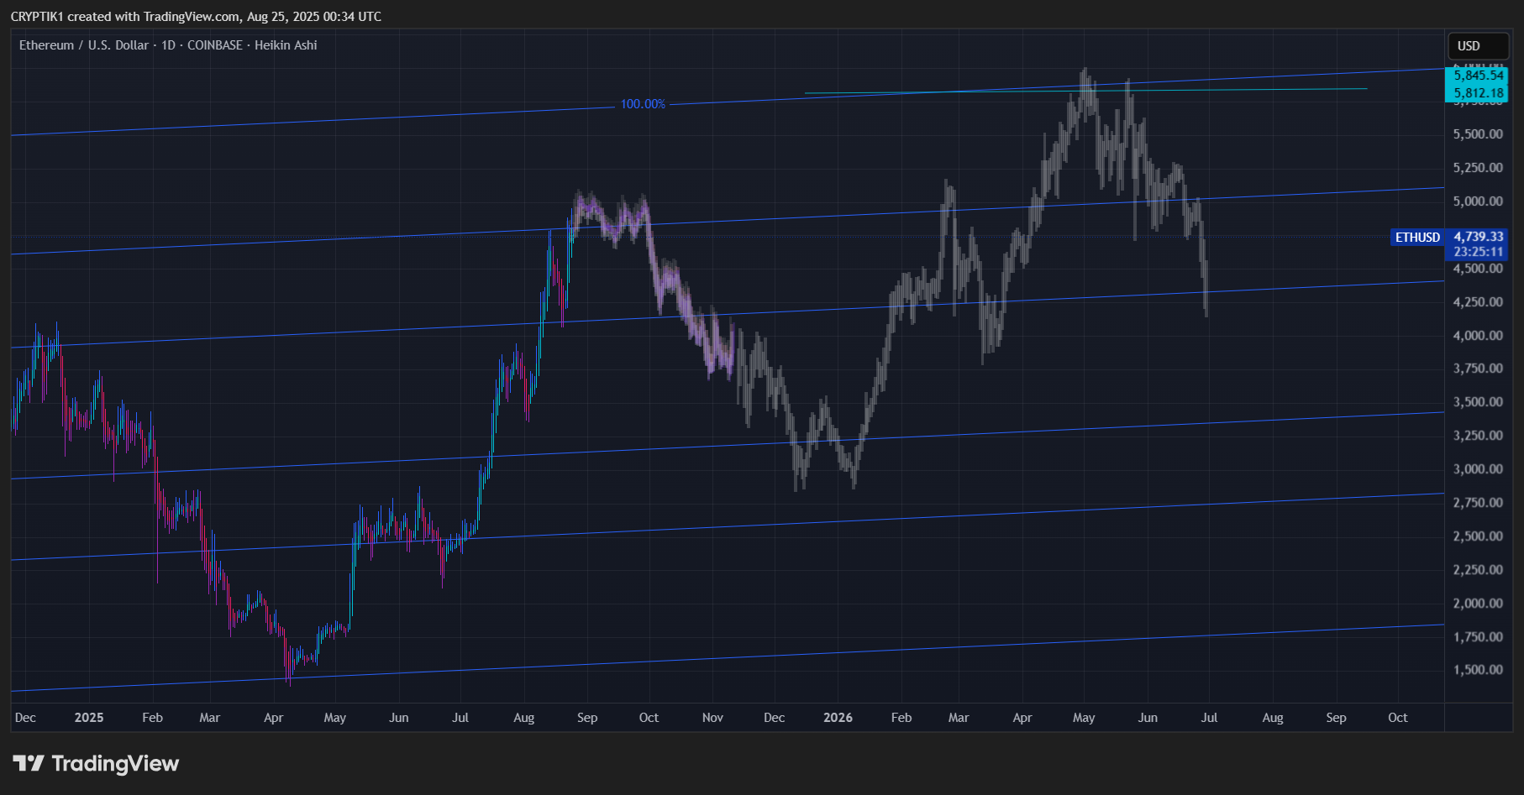The width and height of the screenshot is (1524, 795).
Task: Click the 23:25:11 countdown timer label
Action: pos(1478,252)
